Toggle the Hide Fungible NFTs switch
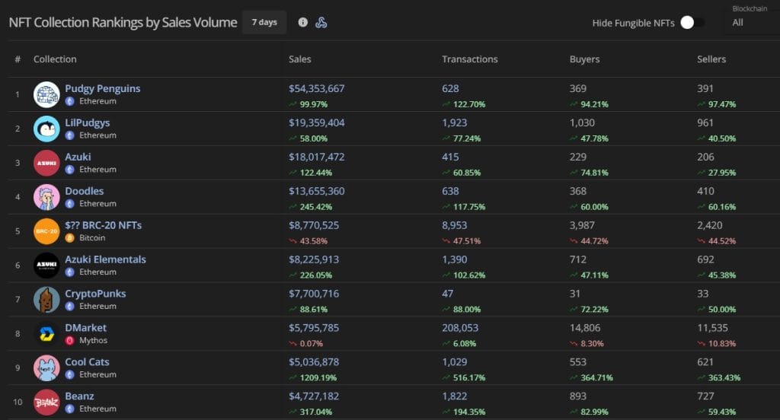 [x=692, y=22]
